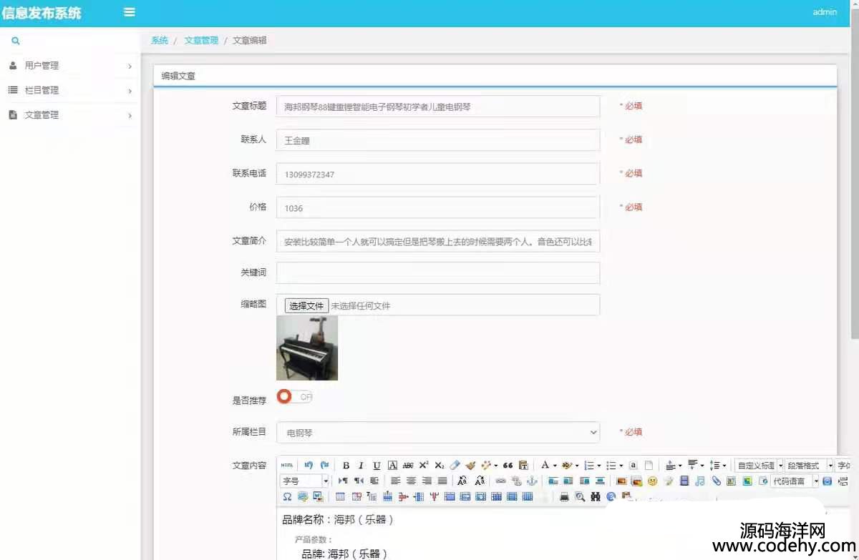Open the 所属栏目 dropdown showing 电钢琴
The width and height of the screenshot is (859, 560).
click(x=438, y=433)
